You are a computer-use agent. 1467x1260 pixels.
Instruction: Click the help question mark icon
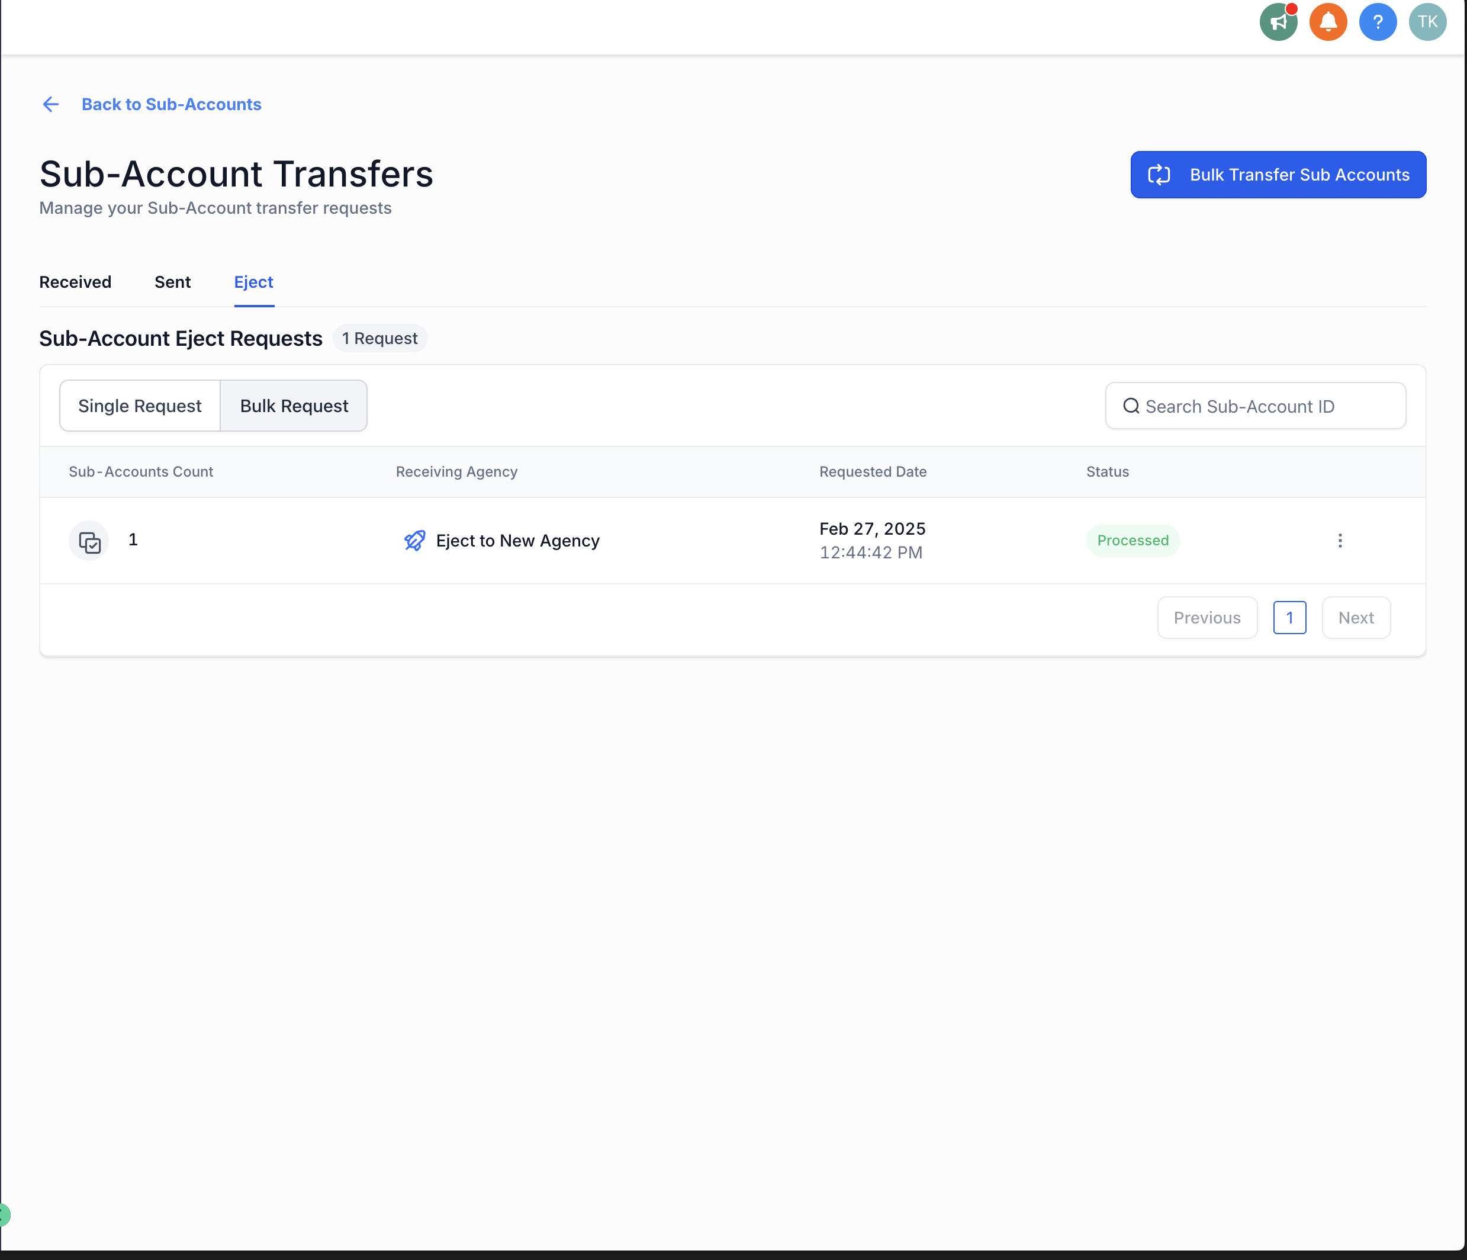[1377, 22]
